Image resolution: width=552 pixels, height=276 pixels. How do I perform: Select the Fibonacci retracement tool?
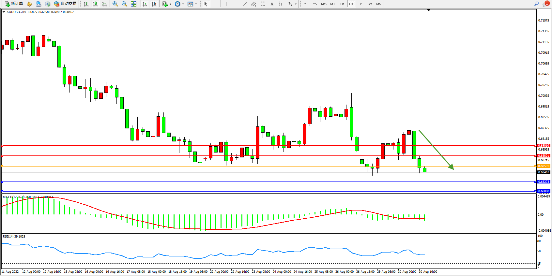point(263,4)
